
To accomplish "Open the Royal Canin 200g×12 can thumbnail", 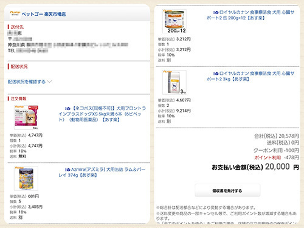I will [174, 21].
